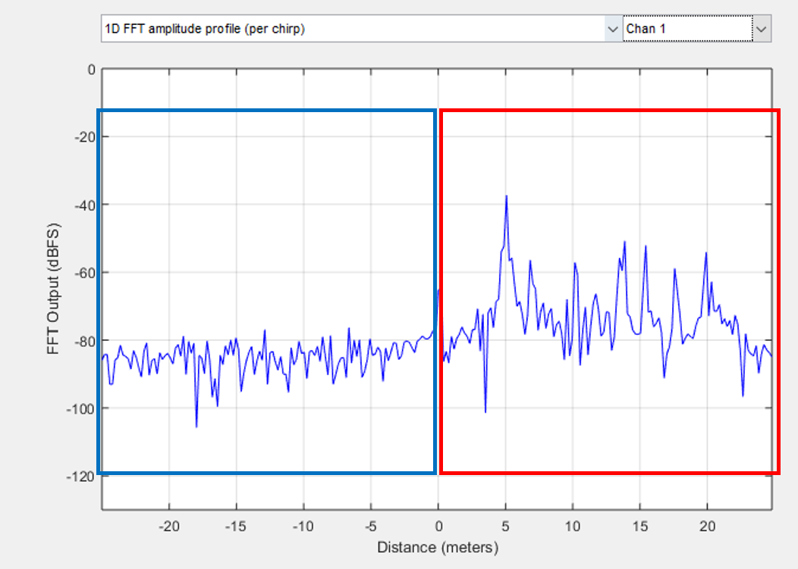Click the tallest FFT peak near 5 meters
This screenshot has width=798, height=569.
pos(507,196)
